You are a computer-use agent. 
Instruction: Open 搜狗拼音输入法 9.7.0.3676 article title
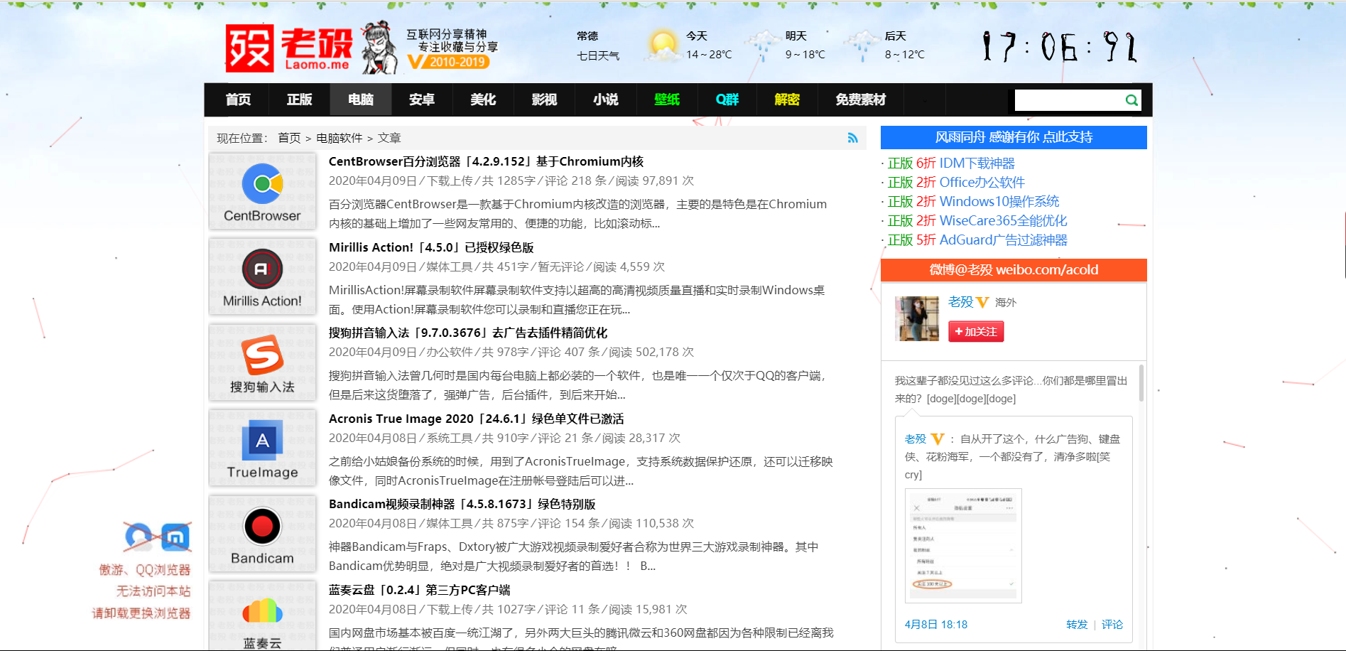468,333
